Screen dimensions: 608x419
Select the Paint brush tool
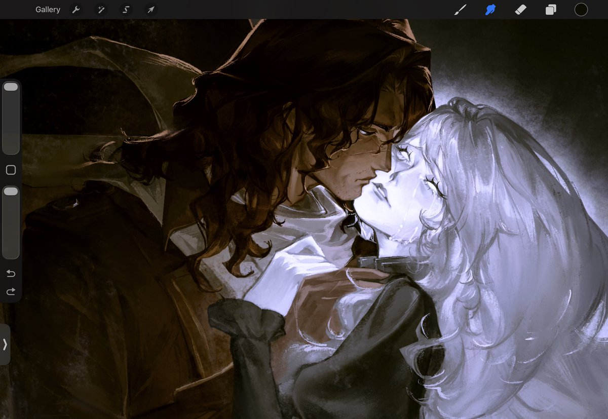tap(460, 10)
